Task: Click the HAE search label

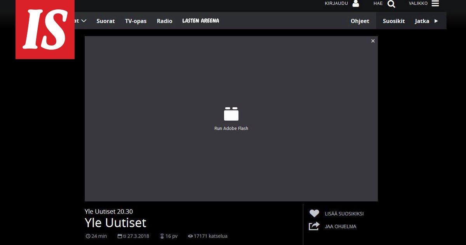Action: point(378,3)
